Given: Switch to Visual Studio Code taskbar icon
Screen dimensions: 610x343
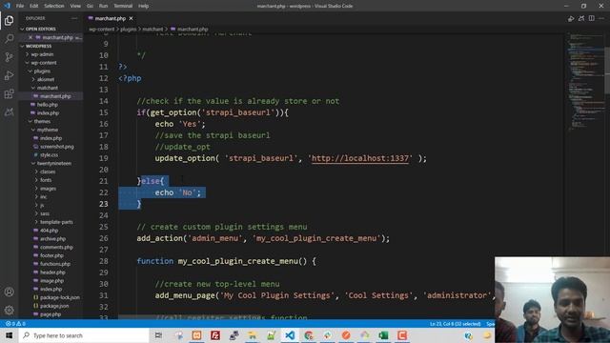Looking at the screenshot, I should click(290, 335).
